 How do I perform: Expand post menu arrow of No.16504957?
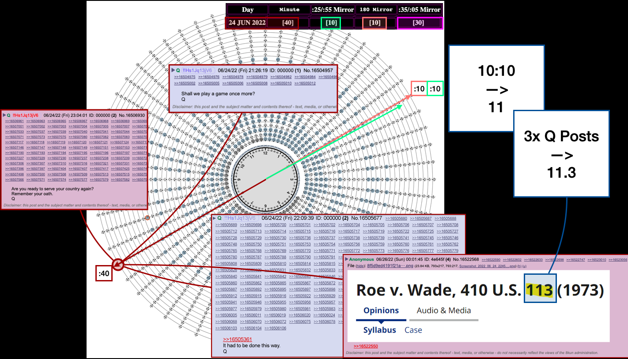(x=173, y=70)
